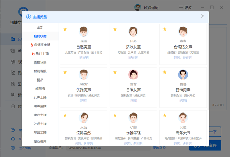230x157 pixels.
Task: Open the 女声主播 category
Action: tap(40, 97)
